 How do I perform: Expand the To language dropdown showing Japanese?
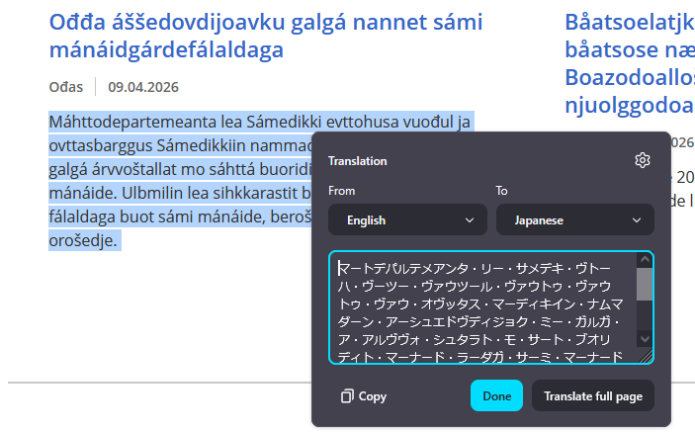[x=574, y=220]
